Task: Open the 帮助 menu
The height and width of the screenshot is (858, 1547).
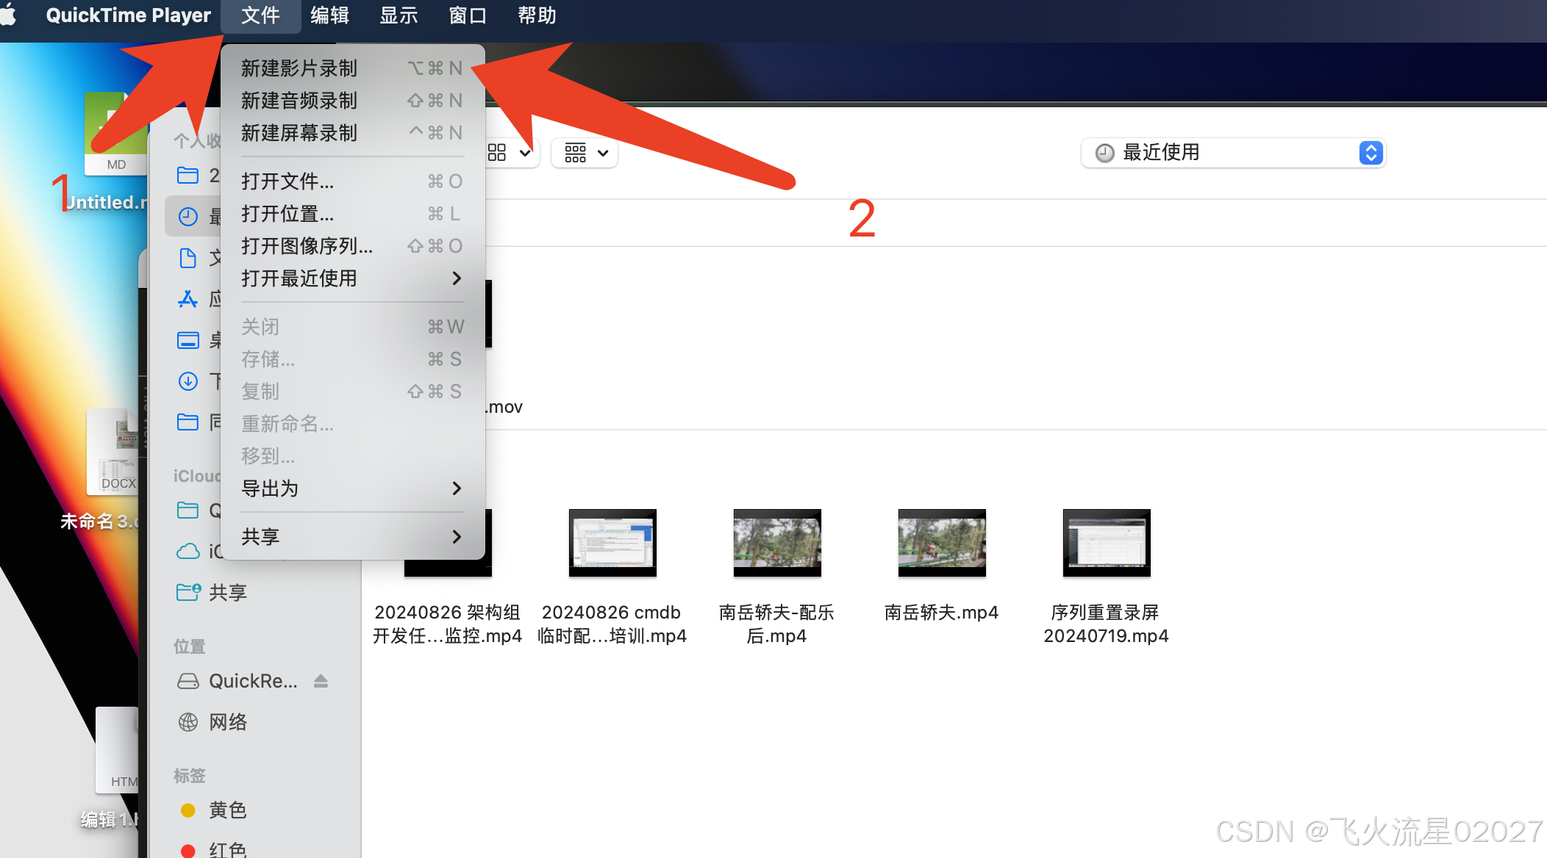Action: point(537,15)
